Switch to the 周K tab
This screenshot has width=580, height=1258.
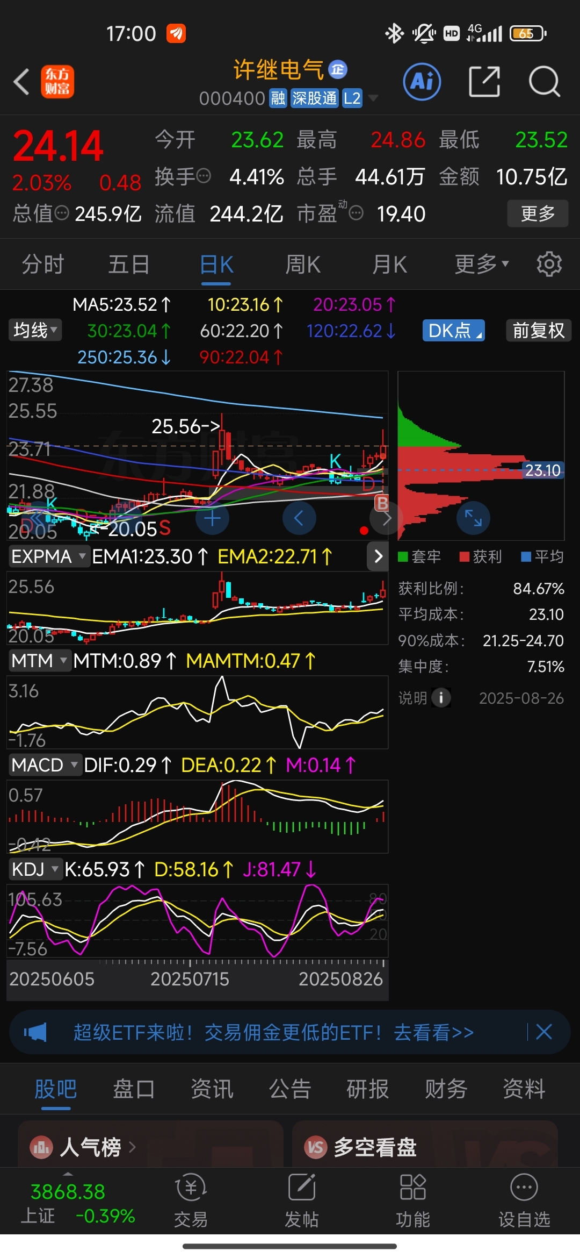[x=303, y=264]
